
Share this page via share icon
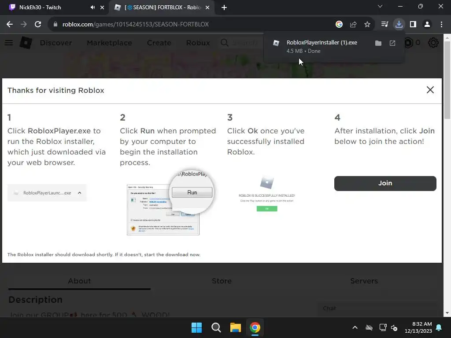353,25
